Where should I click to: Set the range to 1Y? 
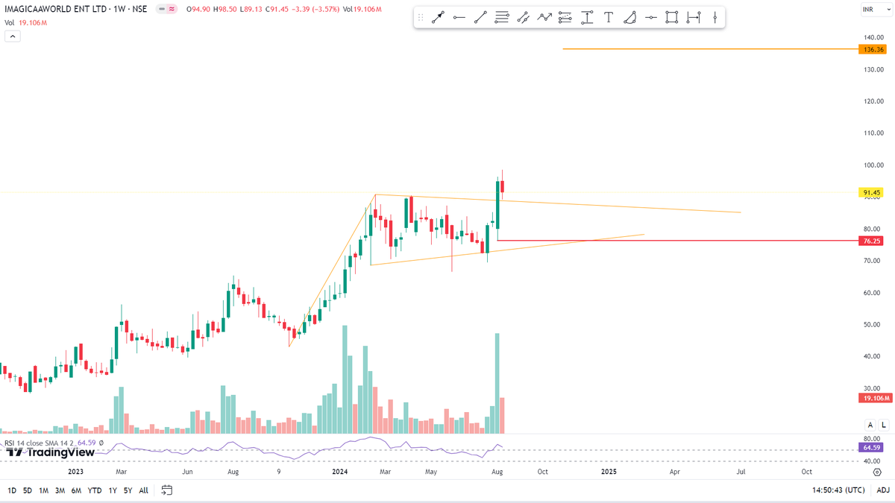(x=113, y=490)
